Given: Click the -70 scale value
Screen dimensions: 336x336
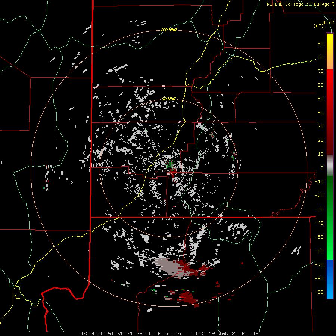Looking at the screenshot, I should (319, 265).
